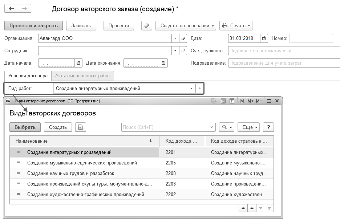Open the calendar for Дата начала
Image resolution: width=340 pixels, height=220 pixels.
coord(78,63)
